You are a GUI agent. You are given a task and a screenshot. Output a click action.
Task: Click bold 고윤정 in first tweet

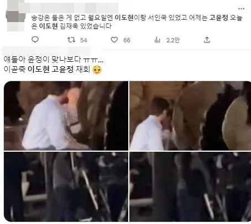[218, 18]
